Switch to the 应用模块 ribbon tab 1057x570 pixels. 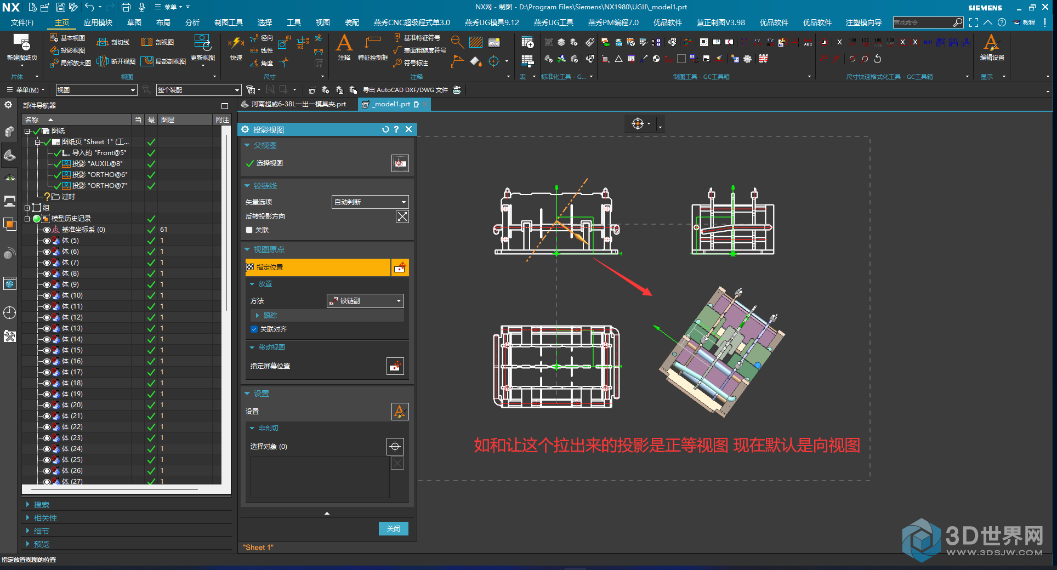pyautogui.click(x=98, y=22)
